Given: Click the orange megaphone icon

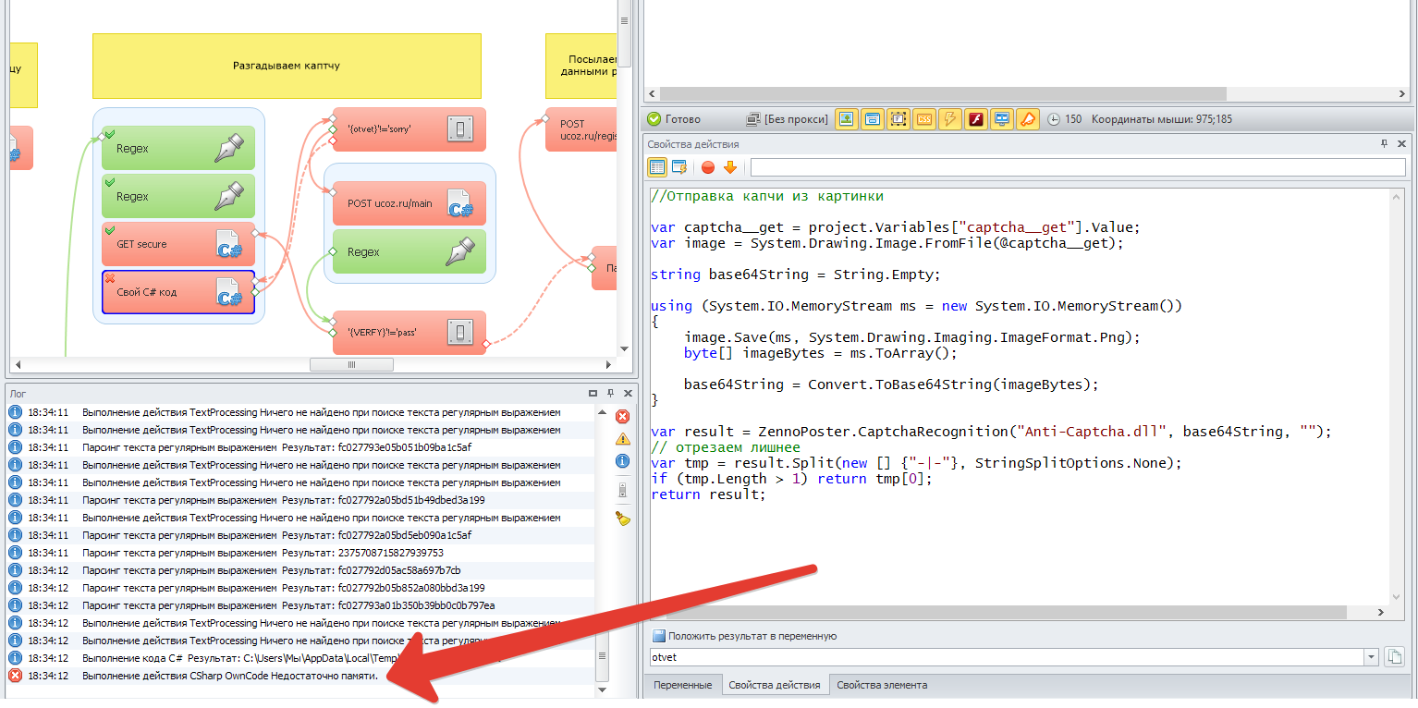Looking at the screenshot, I should coord(1028,119).
